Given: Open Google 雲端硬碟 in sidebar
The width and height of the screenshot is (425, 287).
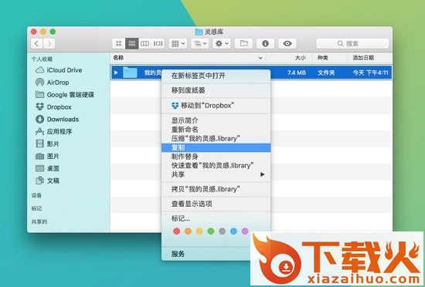Looking at the screenshot, I should [x=65, y=95].
